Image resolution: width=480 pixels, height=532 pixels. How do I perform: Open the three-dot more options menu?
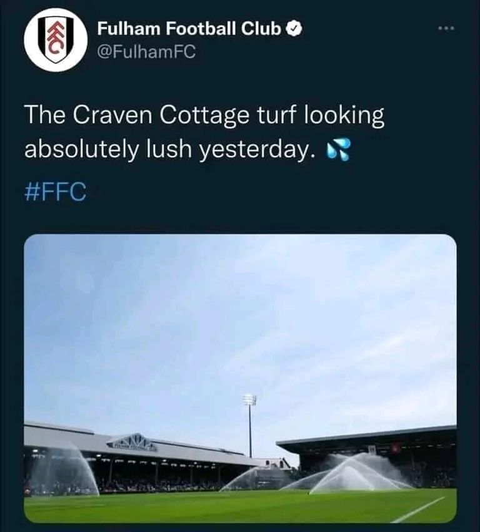click(446, 28)
